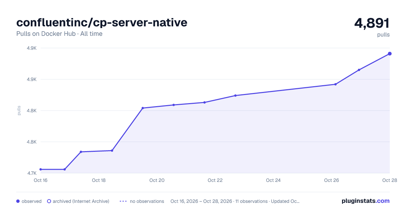This screenshot has height=213, width=406.
Task: Click the pulls unit label beneath 4,891
Action: coord(383,34)
